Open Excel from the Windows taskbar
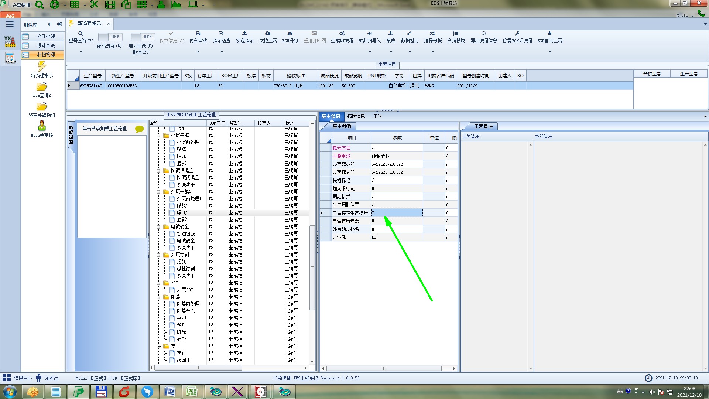The height and width of the screenshot is (399, 709). (x=192, y=392)
